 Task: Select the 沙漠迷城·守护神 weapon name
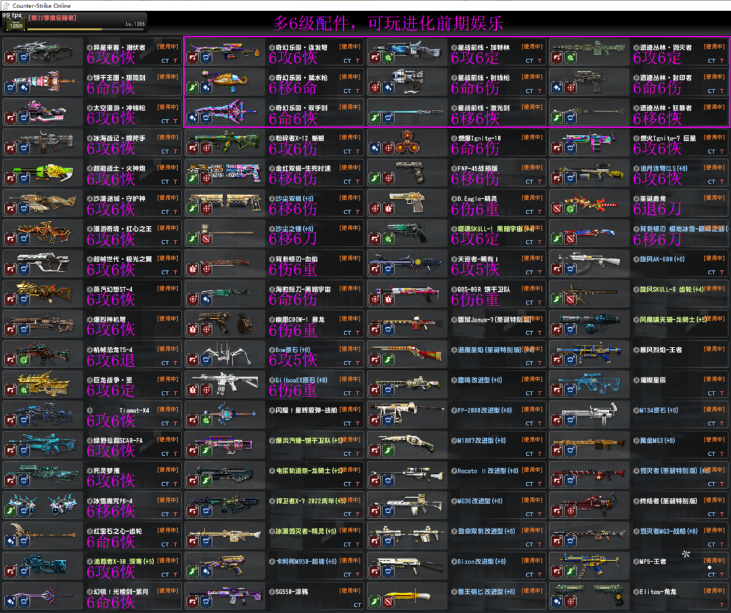[x=119, y=198]
